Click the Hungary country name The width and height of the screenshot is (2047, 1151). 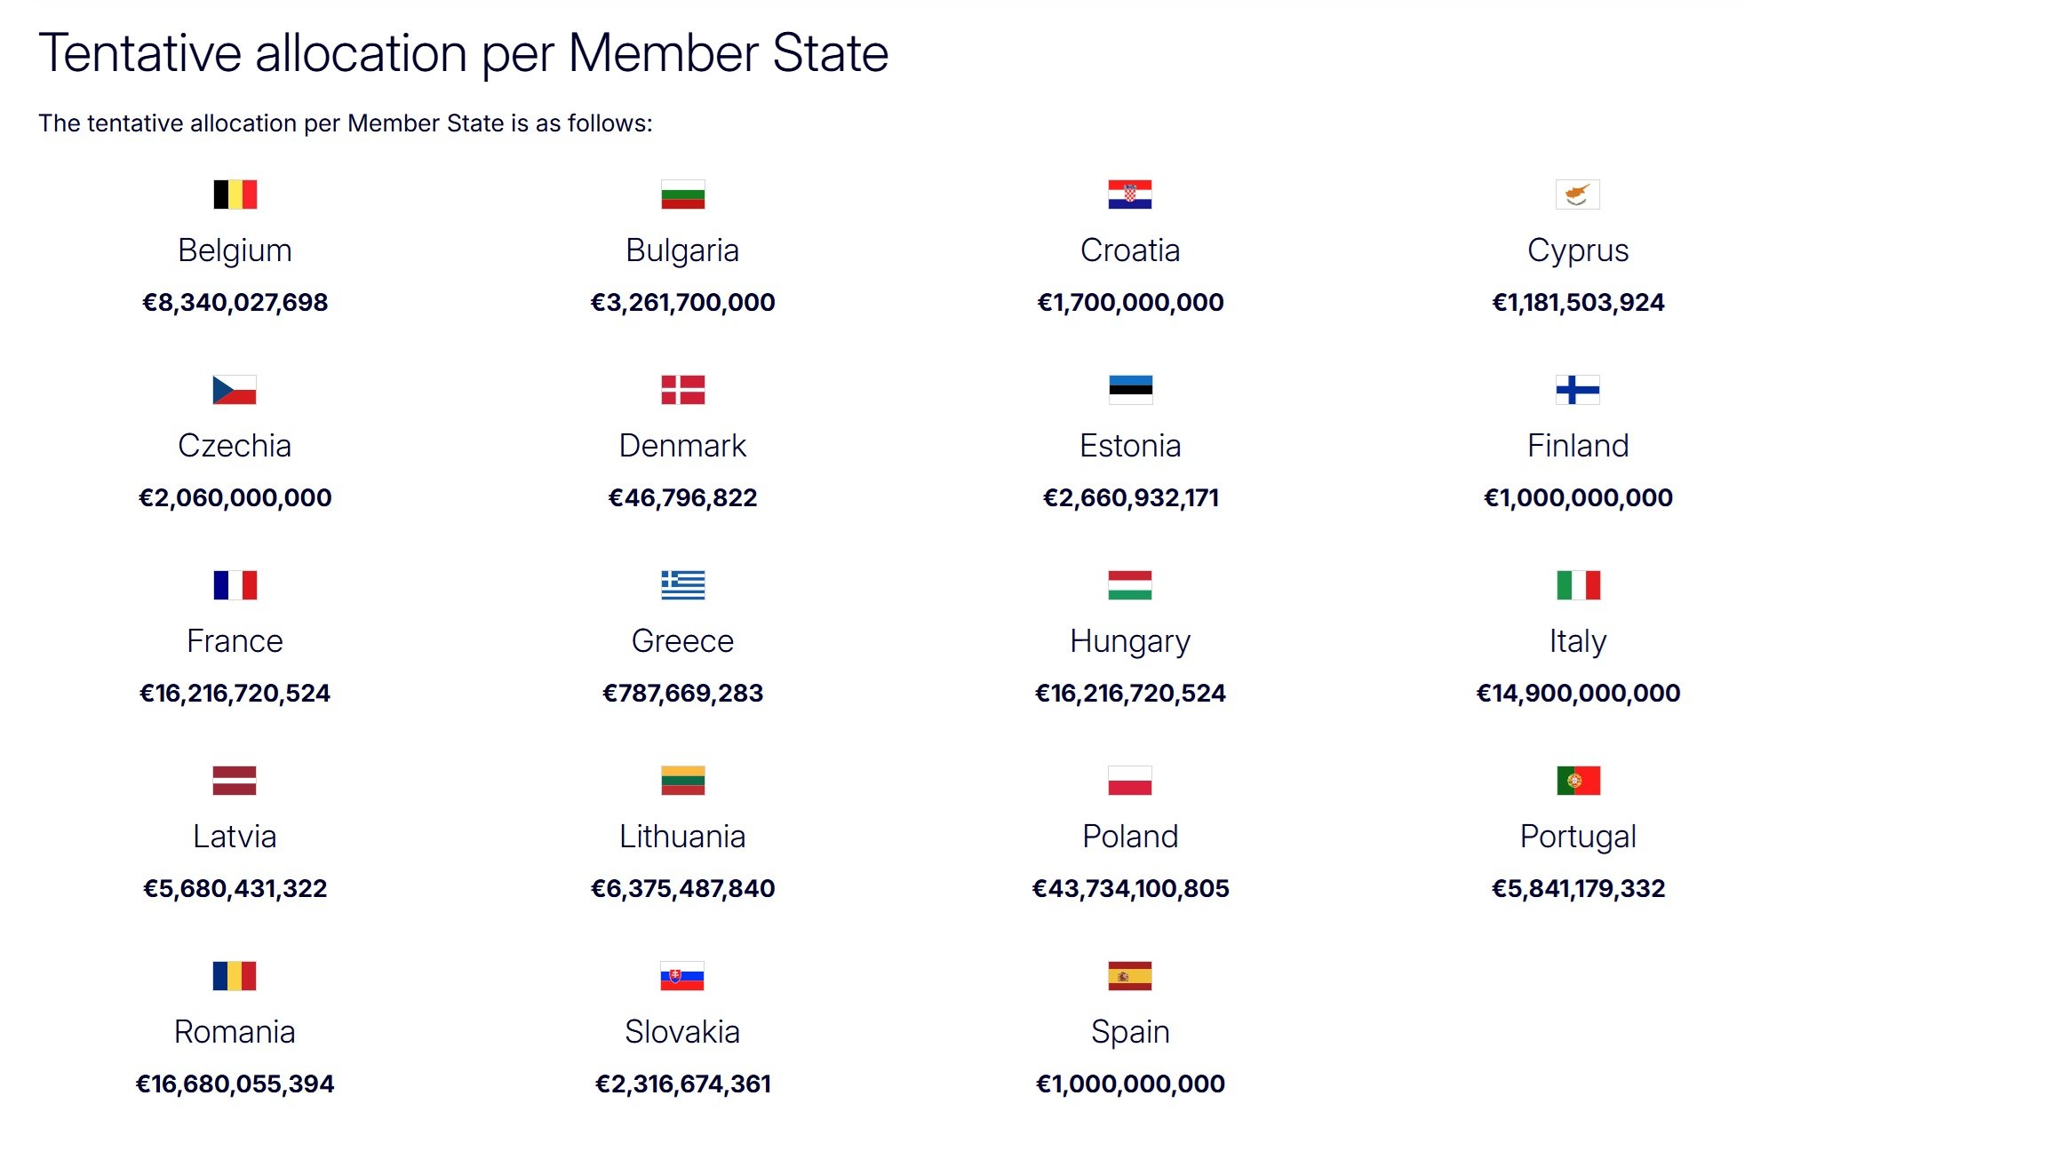coord(1130,641)
